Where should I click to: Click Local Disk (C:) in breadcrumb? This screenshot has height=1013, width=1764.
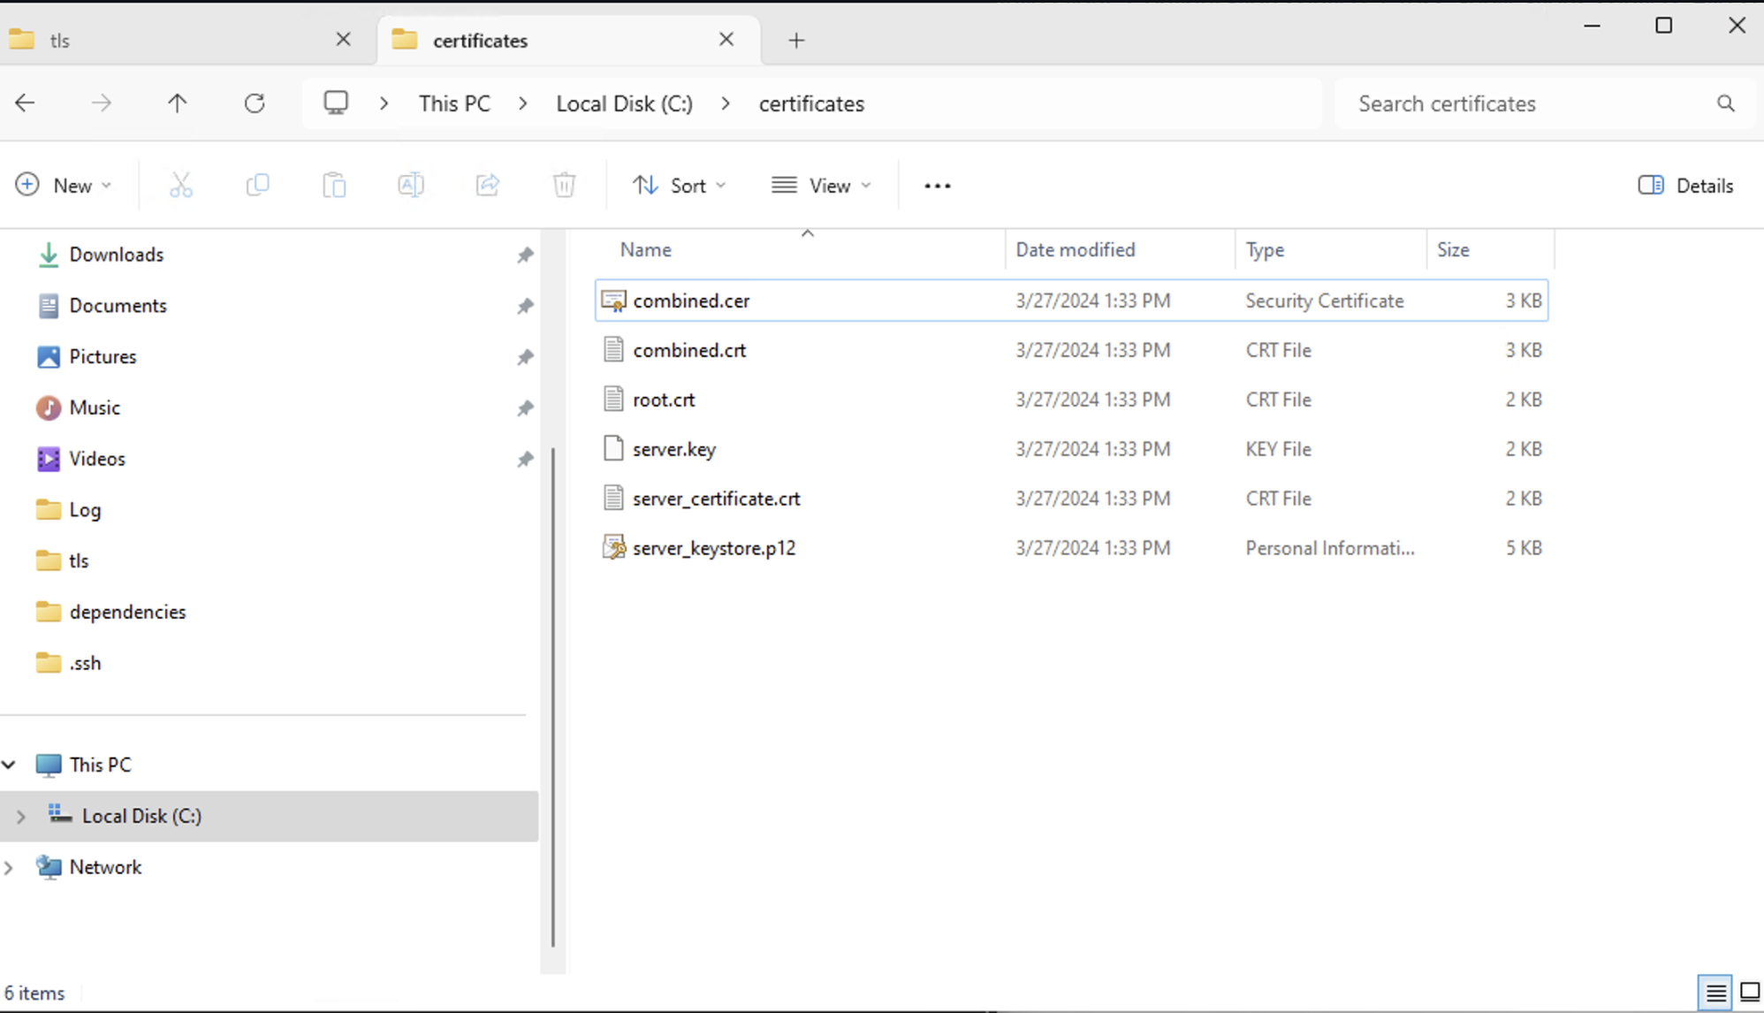tap(624, 103)
